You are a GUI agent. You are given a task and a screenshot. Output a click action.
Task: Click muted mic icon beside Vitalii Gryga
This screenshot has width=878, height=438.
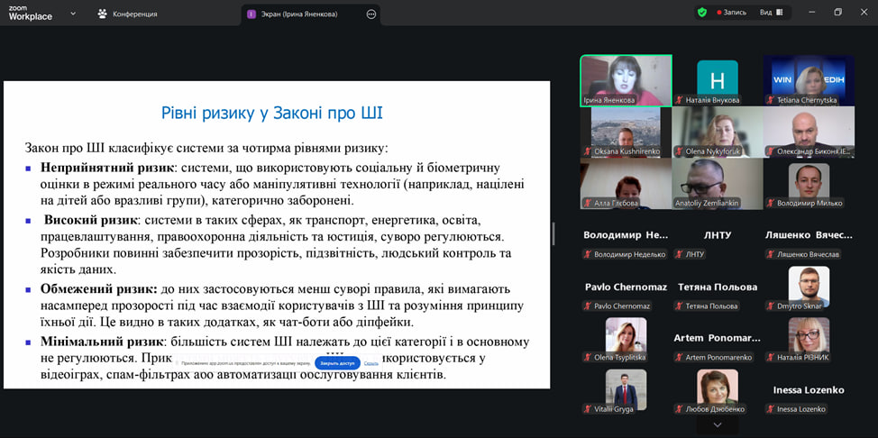[587, 409]
